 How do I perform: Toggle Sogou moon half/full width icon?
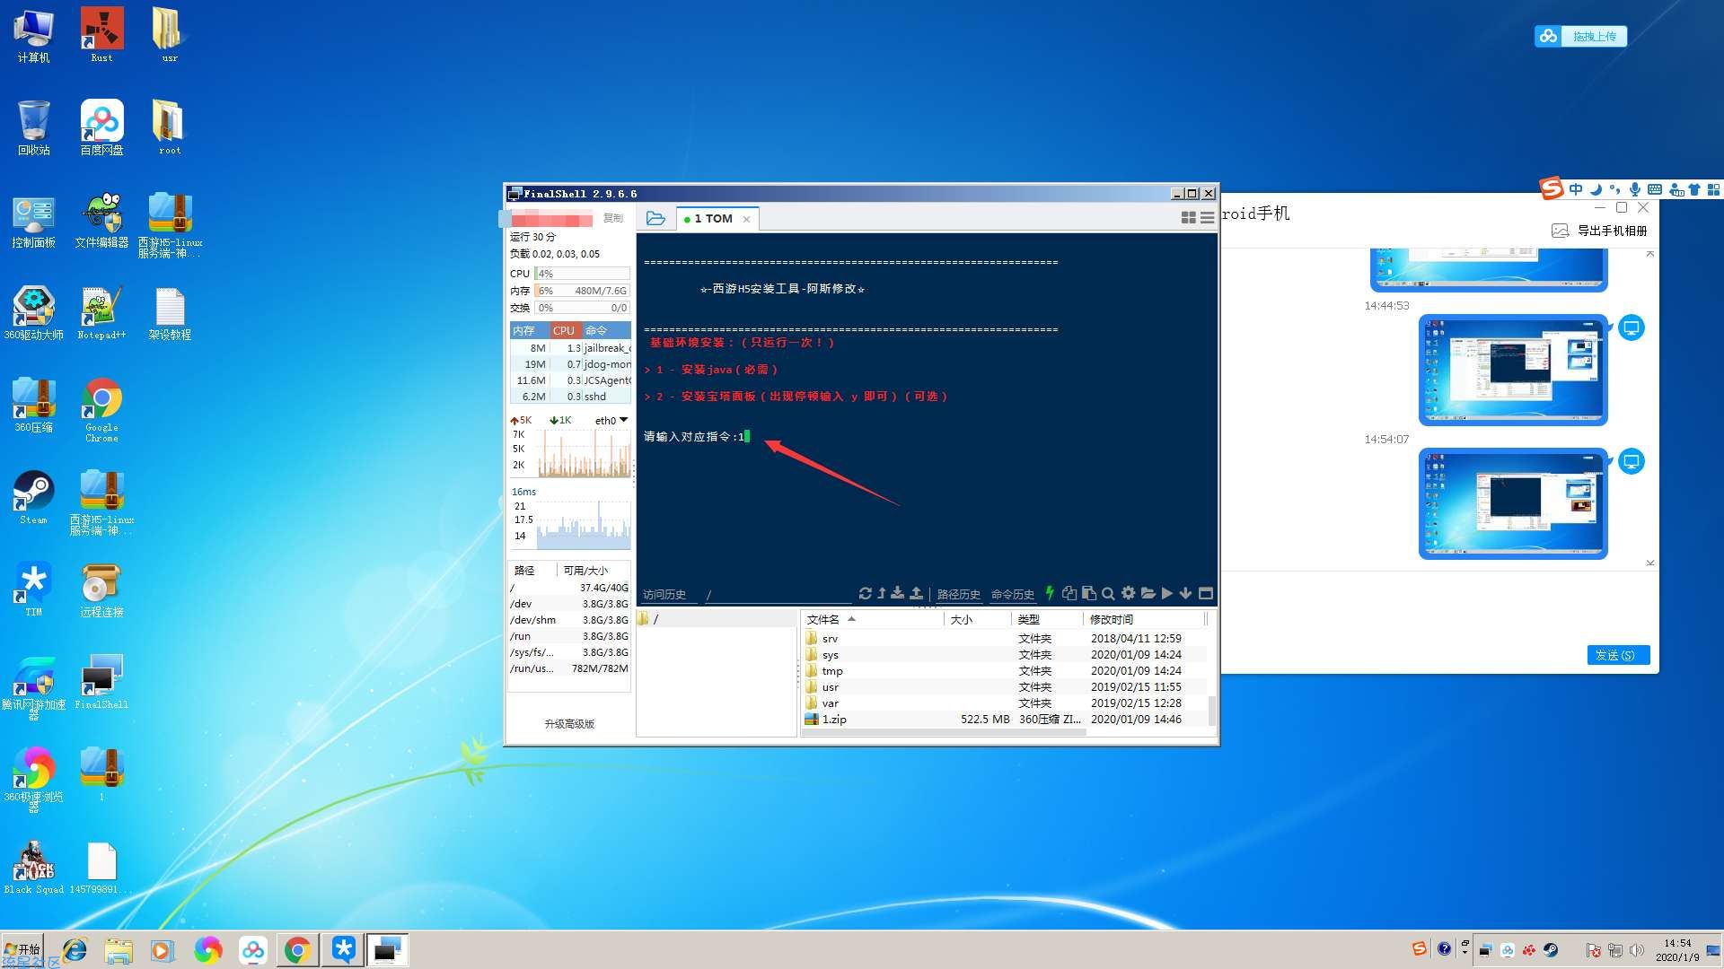(x=1596, y=189)
